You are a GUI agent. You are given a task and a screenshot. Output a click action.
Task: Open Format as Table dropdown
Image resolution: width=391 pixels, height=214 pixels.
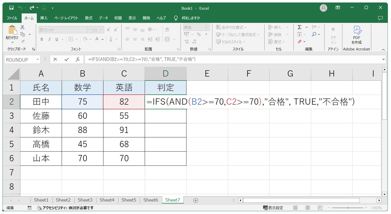pos(238,34)
